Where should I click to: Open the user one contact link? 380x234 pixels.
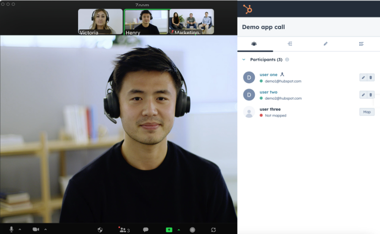tap(269, 75)
